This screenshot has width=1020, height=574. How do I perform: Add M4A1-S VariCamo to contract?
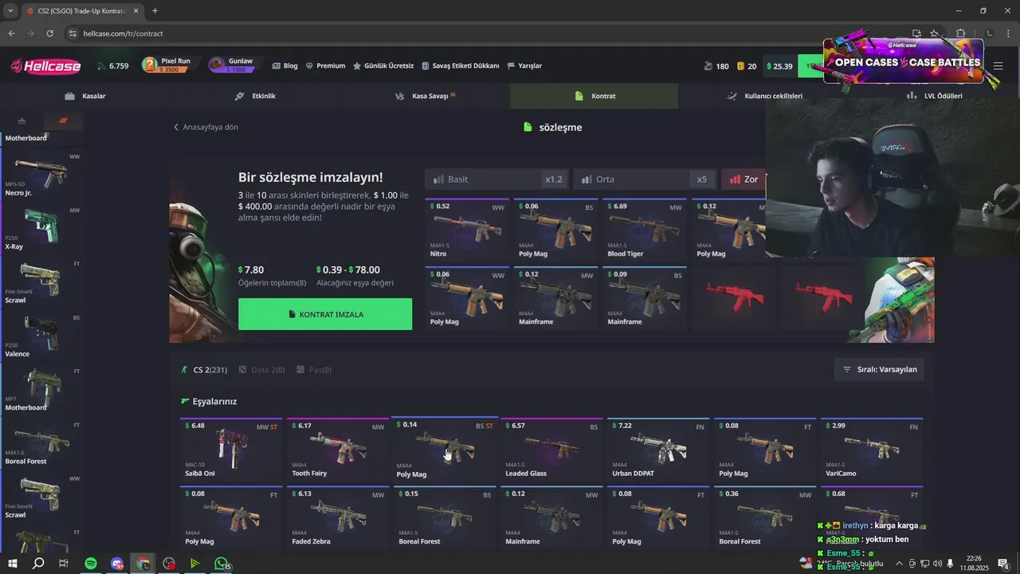(x=872, y=450)
